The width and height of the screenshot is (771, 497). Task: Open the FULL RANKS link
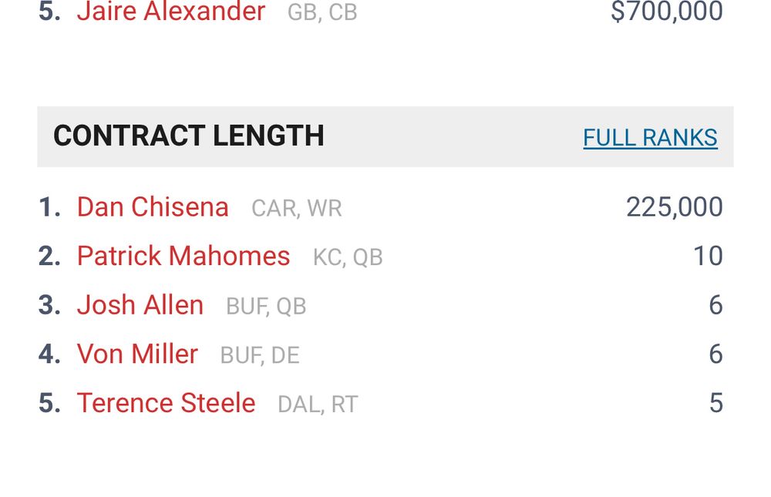[650, 138]
